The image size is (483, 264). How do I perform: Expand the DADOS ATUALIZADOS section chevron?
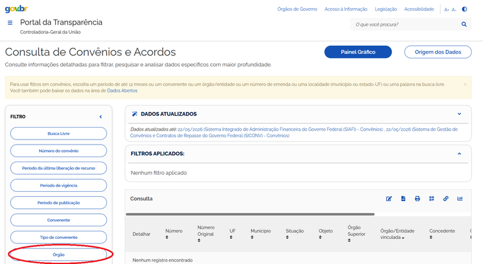459,114
